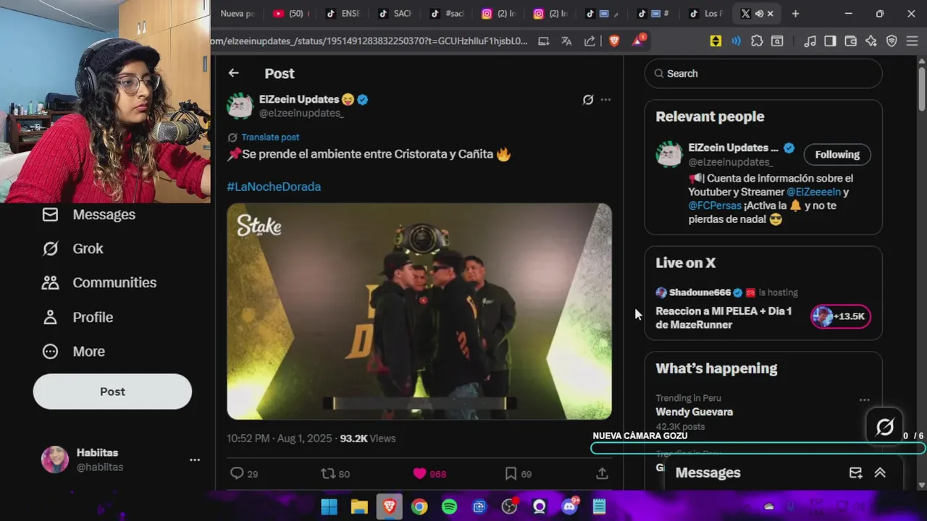The width and height of the screenshot is (927, 521).
Task: Open Windows Start button
Action: [329, 507]
